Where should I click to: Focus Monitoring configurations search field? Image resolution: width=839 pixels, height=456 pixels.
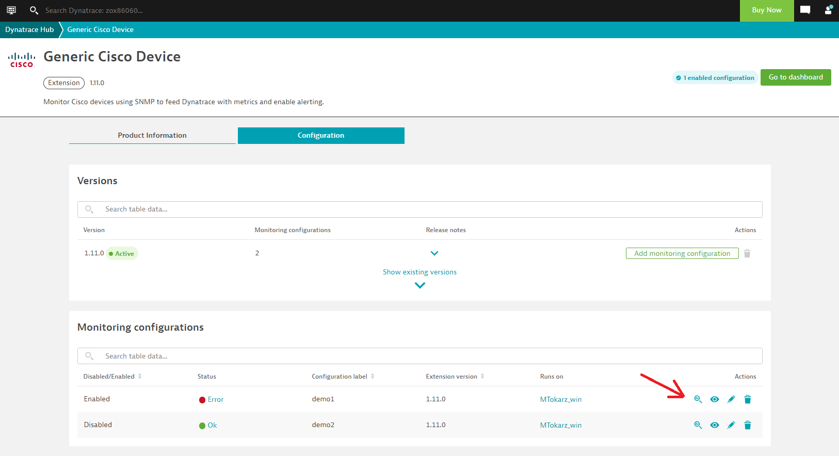(x=419, y=356)
